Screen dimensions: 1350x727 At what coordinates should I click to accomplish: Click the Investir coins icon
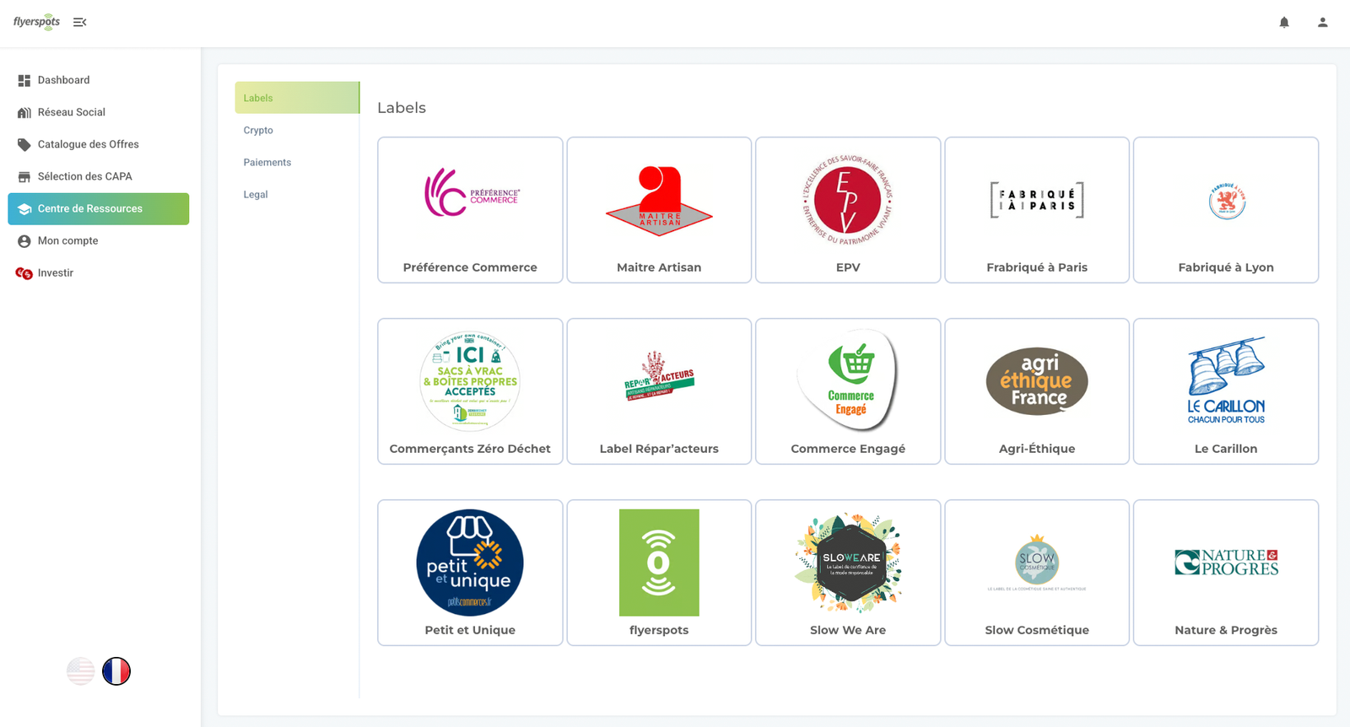(24, 273)
